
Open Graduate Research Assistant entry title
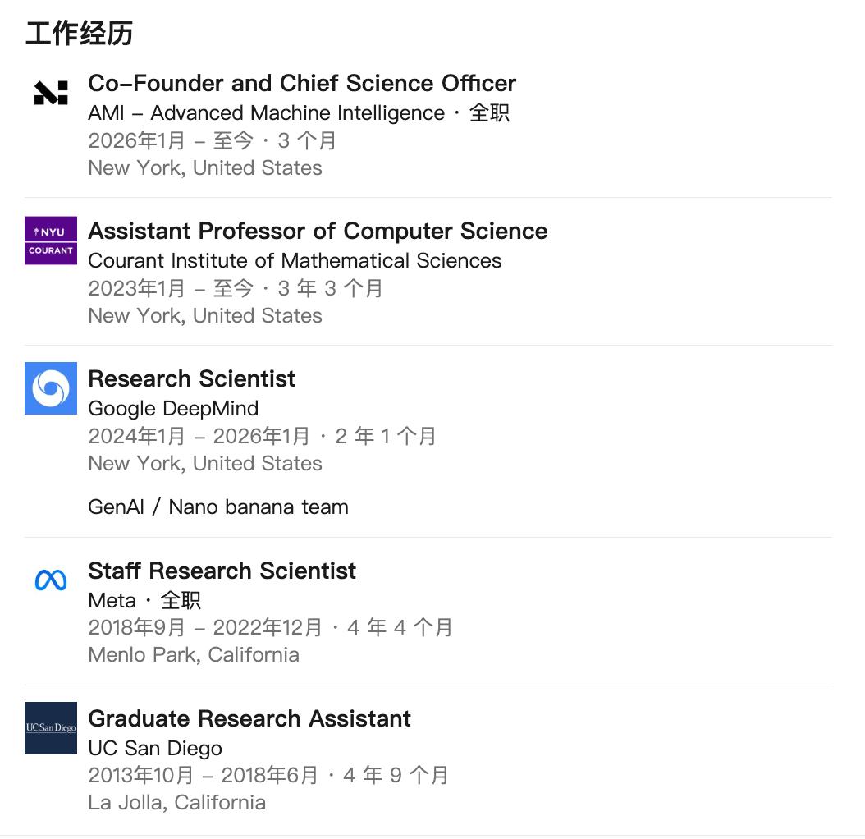click(x=249, y=718)
